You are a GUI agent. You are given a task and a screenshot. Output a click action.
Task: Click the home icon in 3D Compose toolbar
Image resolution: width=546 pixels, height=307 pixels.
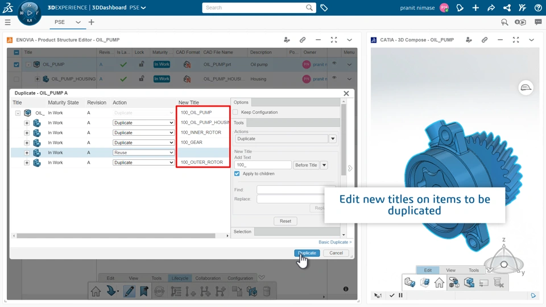(439, 283)
